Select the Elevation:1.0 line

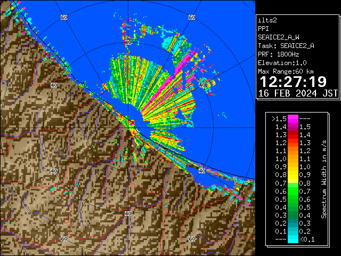point(282,63)
